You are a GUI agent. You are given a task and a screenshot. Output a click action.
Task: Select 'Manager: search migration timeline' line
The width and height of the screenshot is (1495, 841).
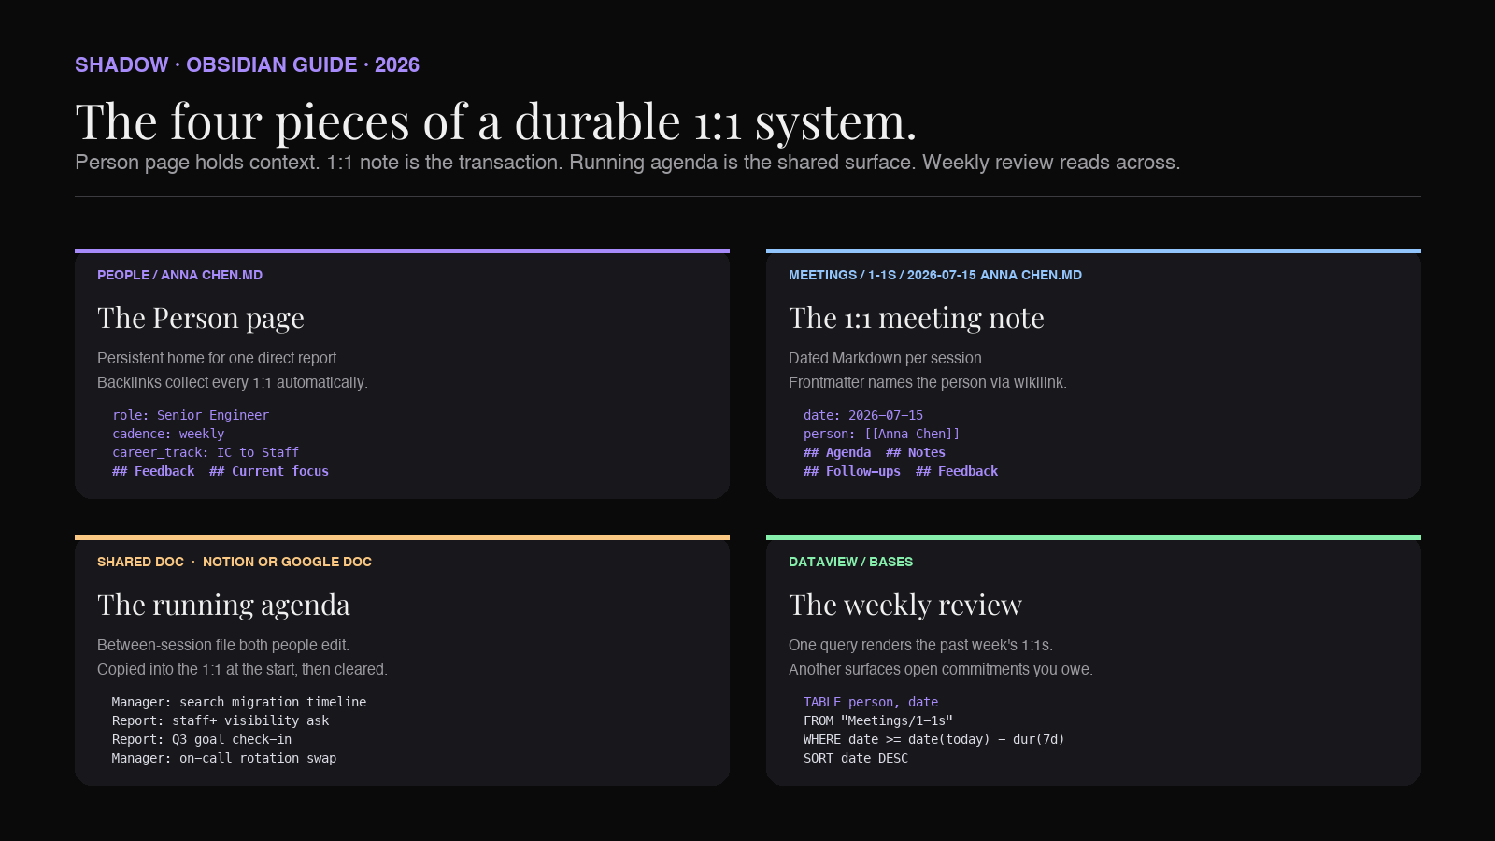tap(239, 702)
